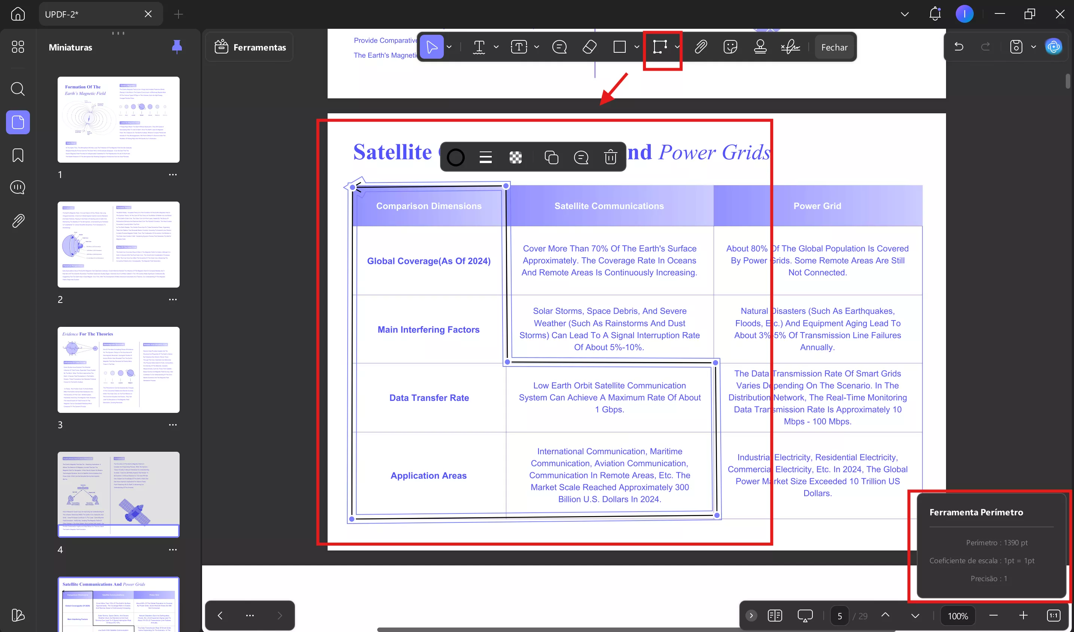Toggle the actual size 1:1 view button
The height and width of the screenshot is (632, 1074).
click(1053, 616)
